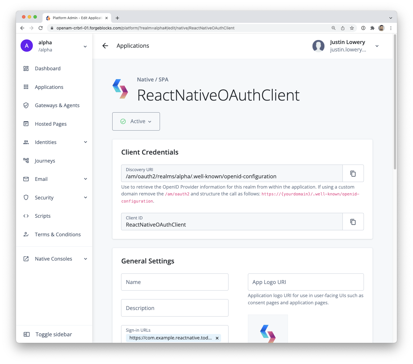Image resolution: width=413 pixels, height=364 pixels.
Task: Click the Description input field
Action: pyautogui.click(x=175, y=308)
